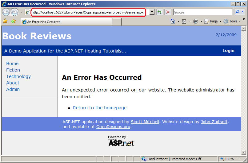The height and width of the screenshot is (163, 248).
Task: Open the Home navigation link
Action: [12, 64]
